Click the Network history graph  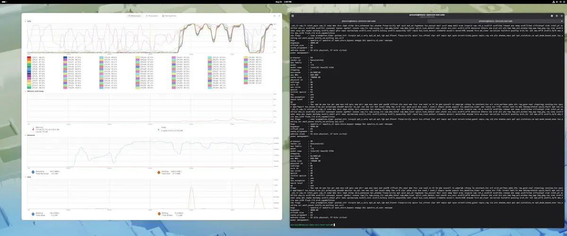point(149,152)
